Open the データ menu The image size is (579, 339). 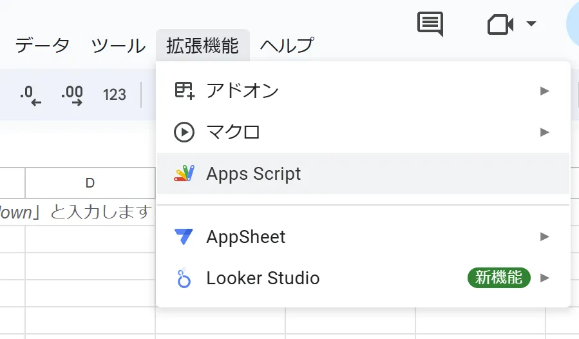tap(42, 46)
